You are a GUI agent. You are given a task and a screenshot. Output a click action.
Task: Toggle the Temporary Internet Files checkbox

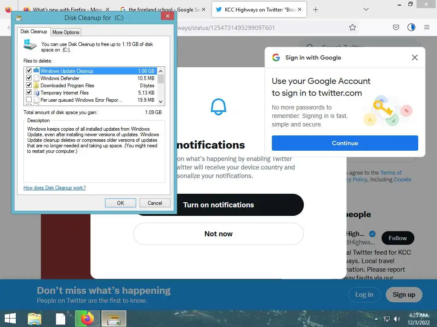pos(29,92)
